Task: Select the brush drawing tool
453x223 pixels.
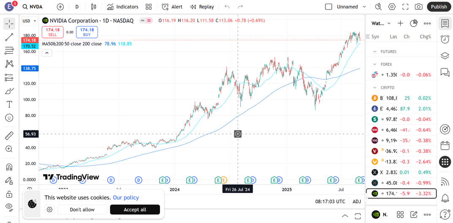Action: tap(9, 91)
